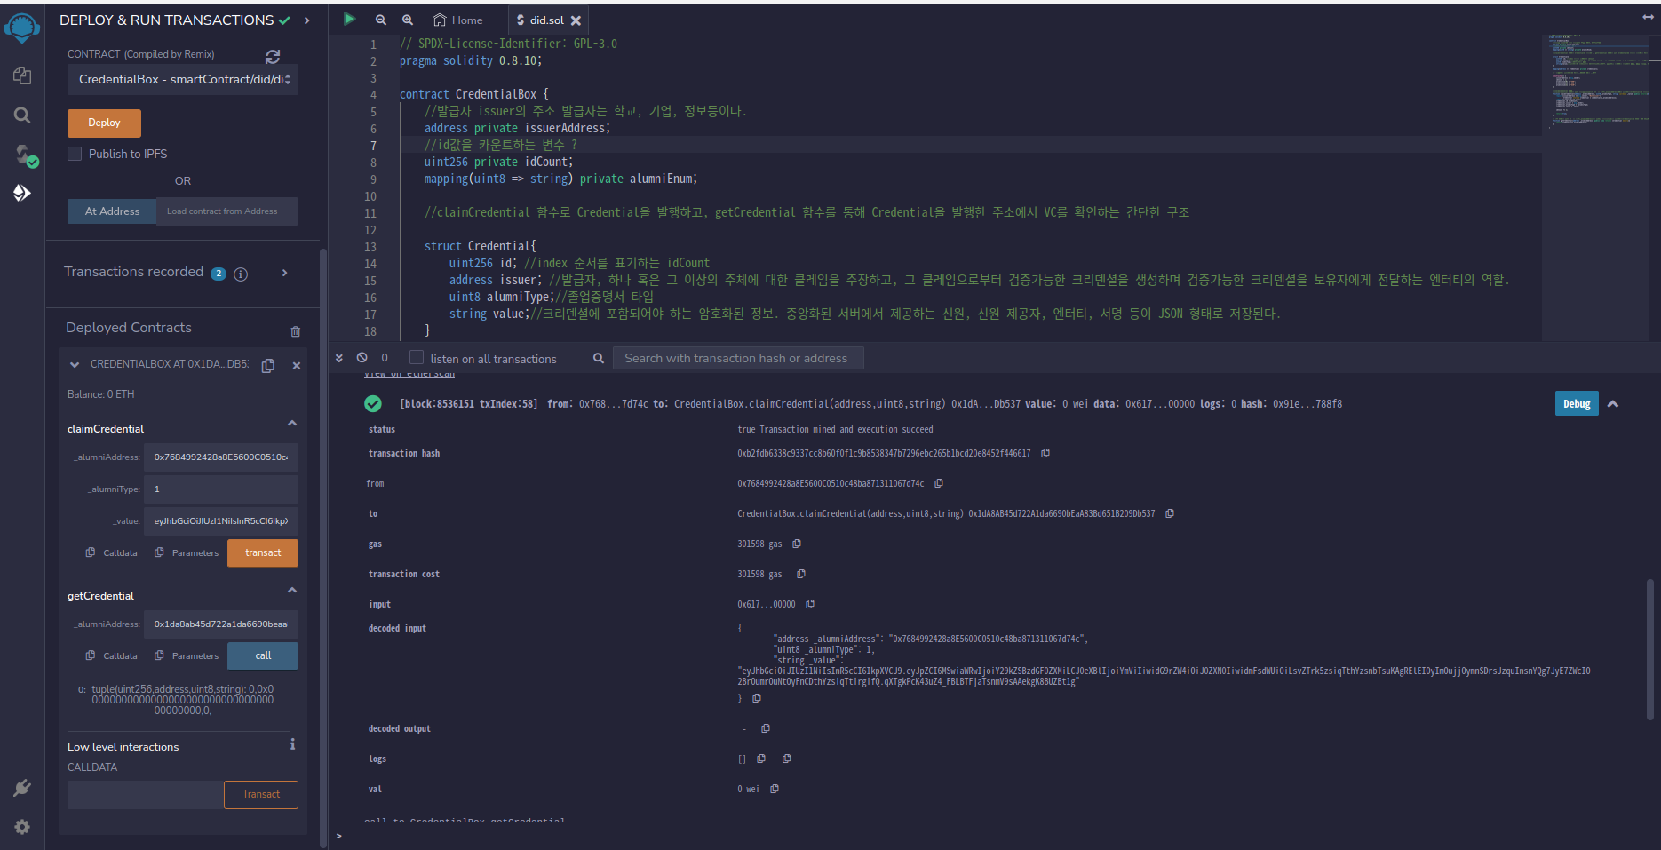Open Deploy & run transactions sidebar icon
Image resolution: width=1661 pixels, height=850 pixels.
pos(22,193)
